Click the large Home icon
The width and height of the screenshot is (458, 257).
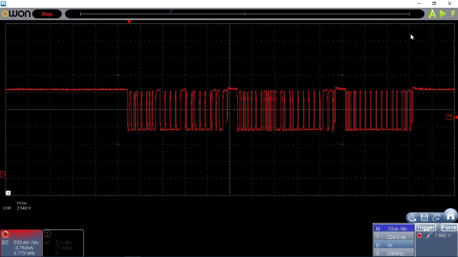tap(450, 215)
